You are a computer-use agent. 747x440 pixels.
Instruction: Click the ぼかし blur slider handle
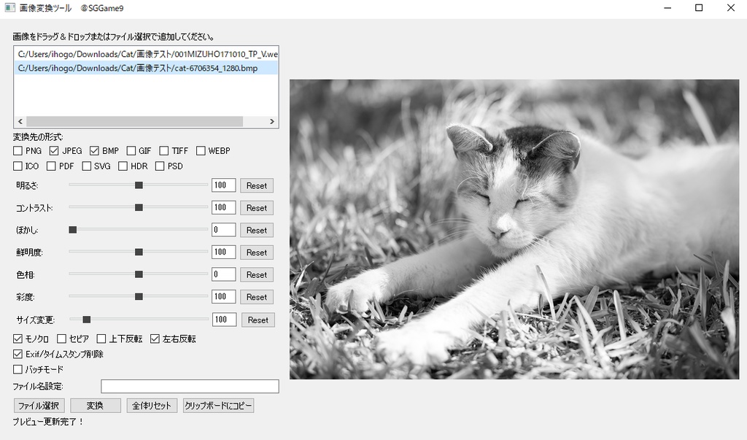tap(72, 230)
